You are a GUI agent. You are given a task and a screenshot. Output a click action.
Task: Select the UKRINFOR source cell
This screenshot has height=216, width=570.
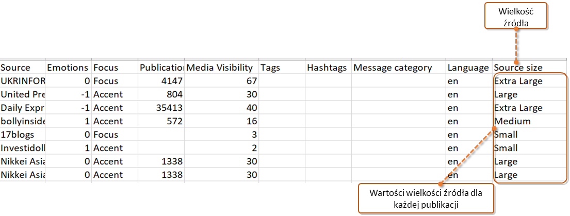pos(23,81)
